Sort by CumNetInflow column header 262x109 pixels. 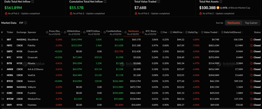(x=114, y=31)
